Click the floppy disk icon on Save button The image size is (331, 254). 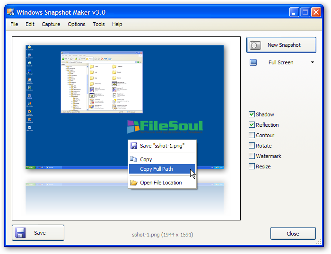(x=20, y=233)
